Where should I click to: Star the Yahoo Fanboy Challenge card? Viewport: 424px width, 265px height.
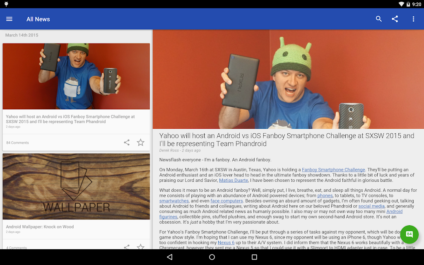[x=140, y=142]
